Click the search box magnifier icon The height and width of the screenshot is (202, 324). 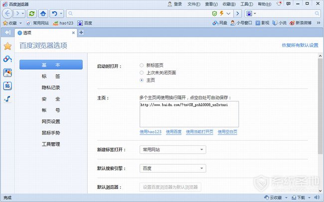click(x=317, y=13)
